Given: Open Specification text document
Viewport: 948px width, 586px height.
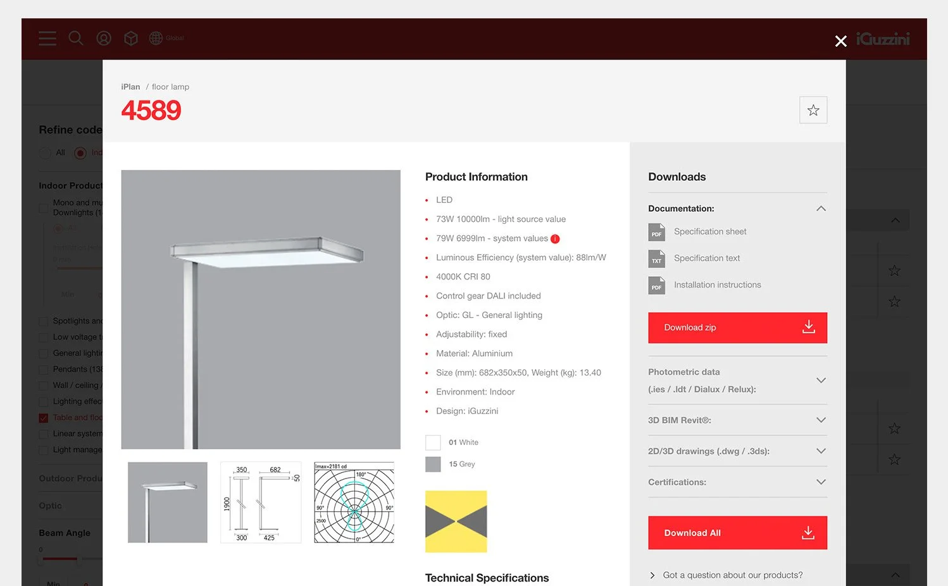Looking at the screenshot, I should [x=707, y=259].
